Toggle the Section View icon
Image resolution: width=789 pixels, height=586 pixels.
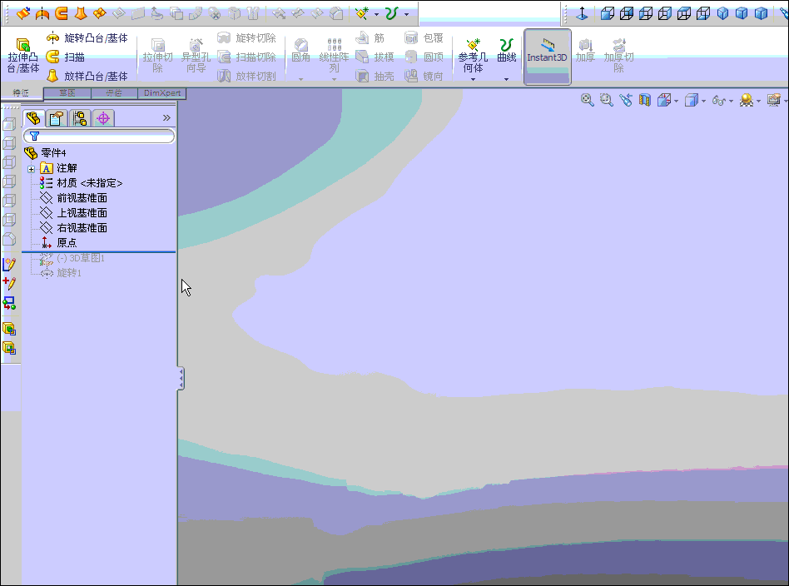click(x=644, y=100)
